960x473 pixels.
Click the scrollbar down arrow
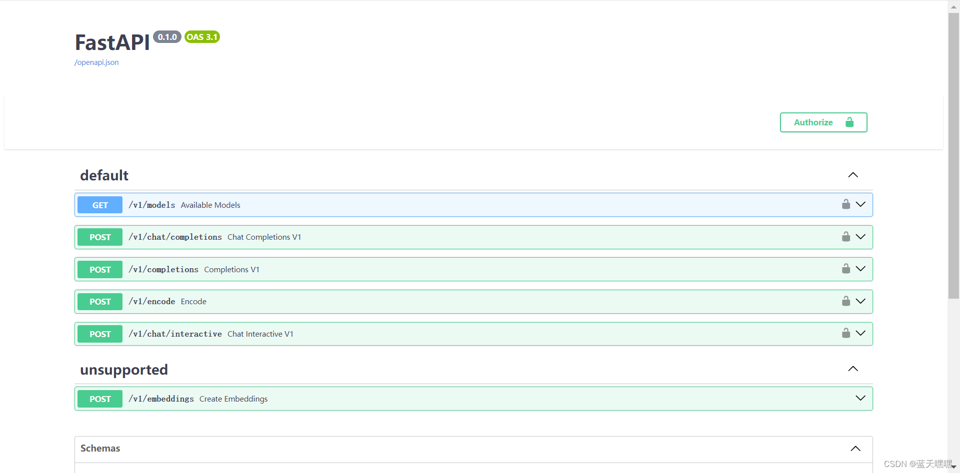(x=953, y=467)
